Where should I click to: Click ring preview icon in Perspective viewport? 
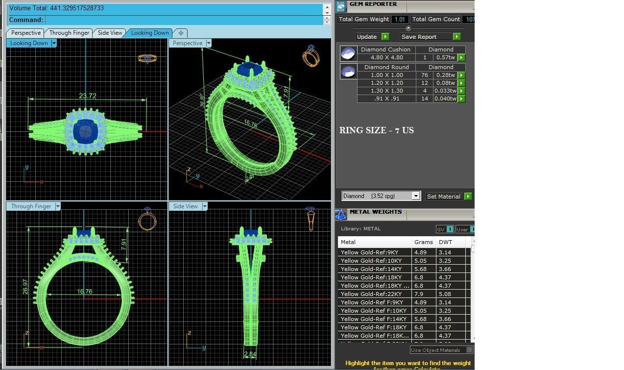click(311, 56)
